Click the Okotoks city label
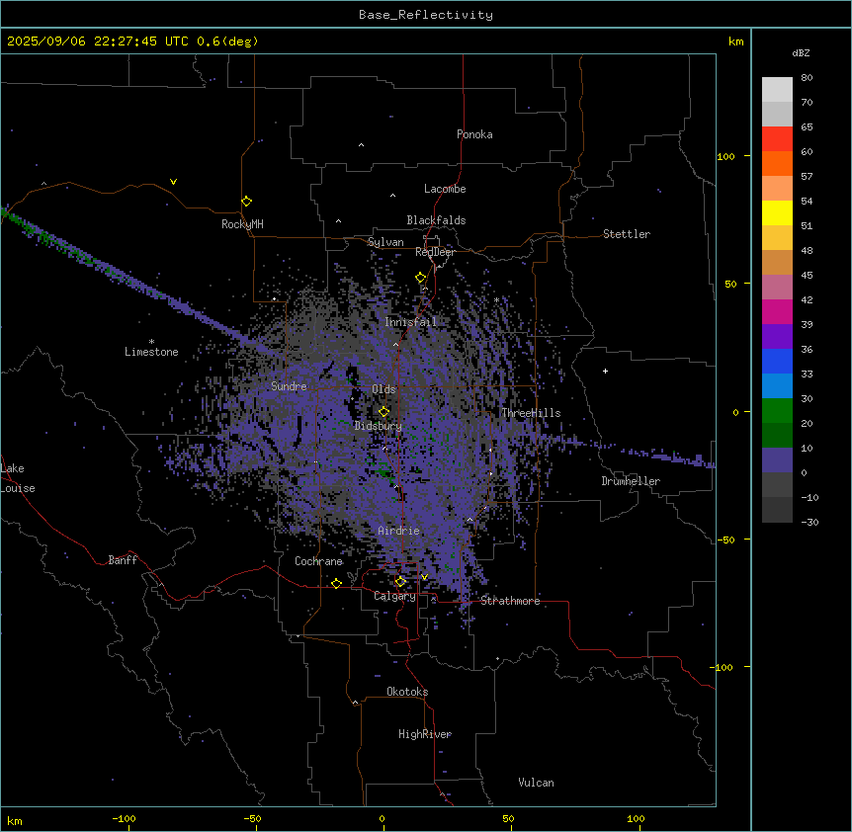The image size is (852, 832). pos(407,692)
